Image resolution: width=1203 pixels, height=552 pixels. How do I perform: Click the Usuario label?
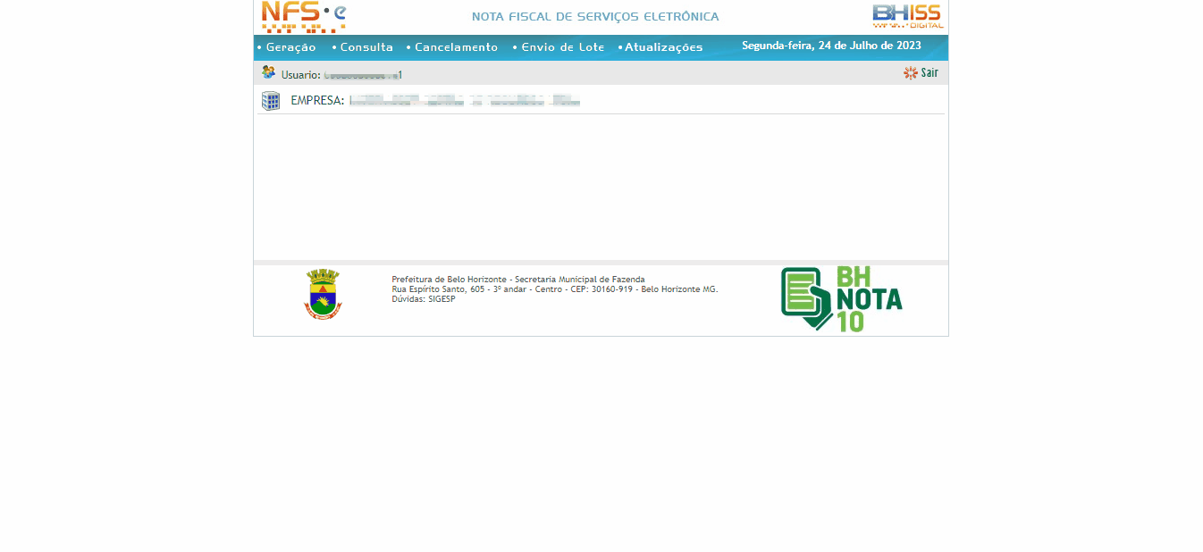click(x=300, y=75)
